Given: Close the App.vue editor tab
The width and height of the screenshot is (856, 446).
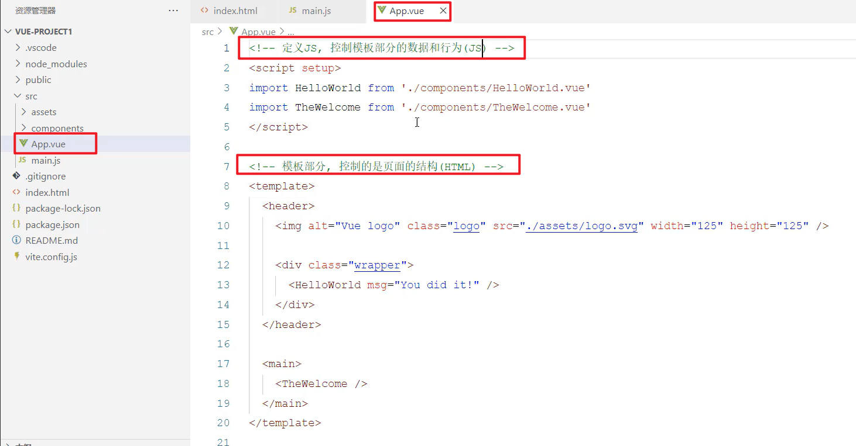Looking at the screenshot, I should 443,11.
